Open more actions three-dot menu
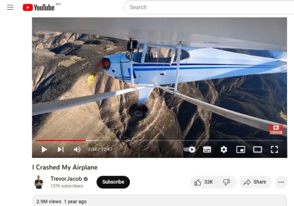 (x=281, y=182)
